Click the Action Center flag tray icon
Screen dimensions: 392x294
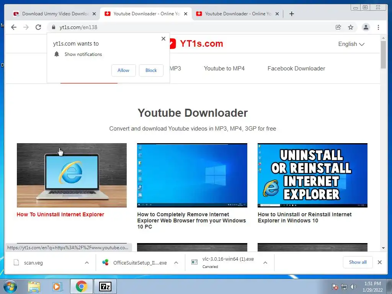[x=335, y=287]
